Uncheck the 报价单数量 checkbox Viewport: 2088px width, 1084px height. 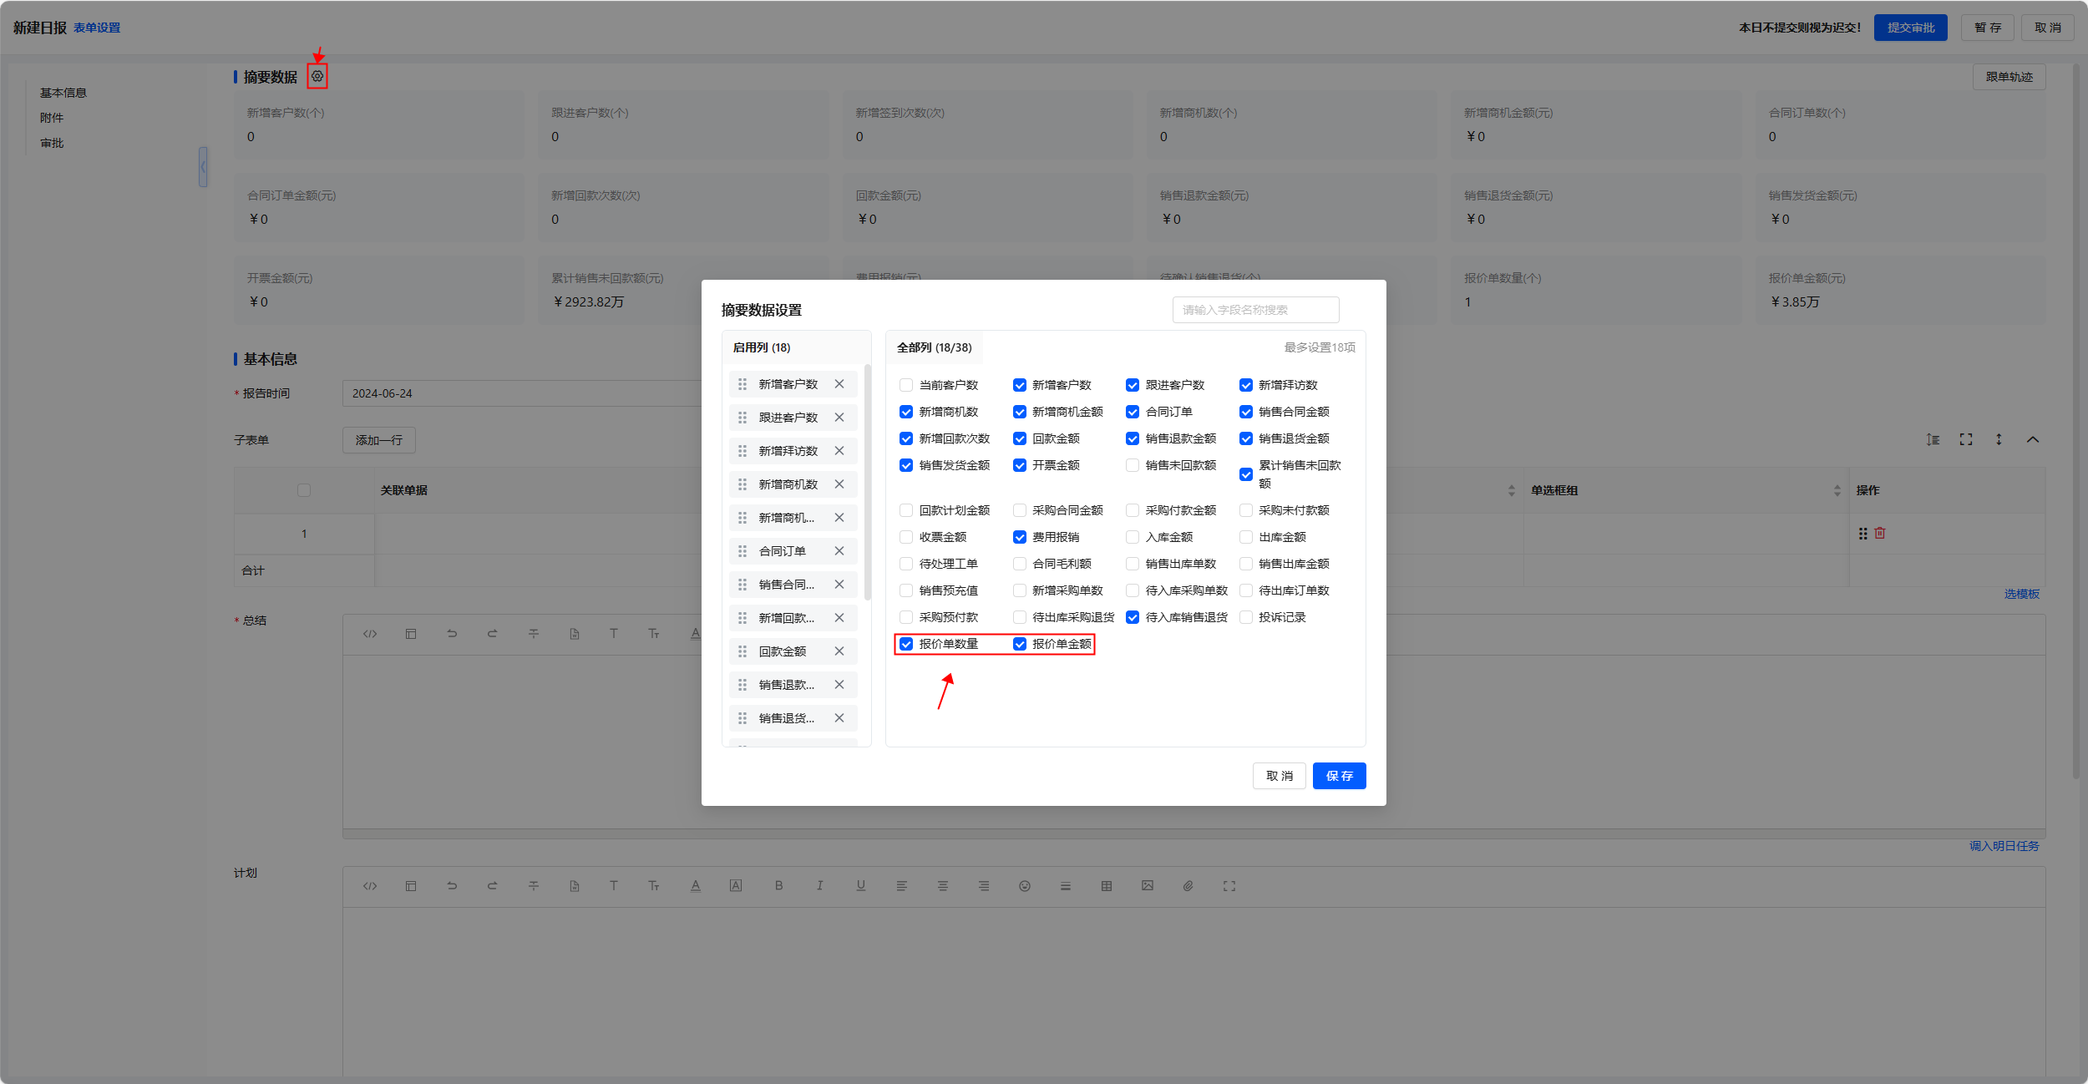906,644
